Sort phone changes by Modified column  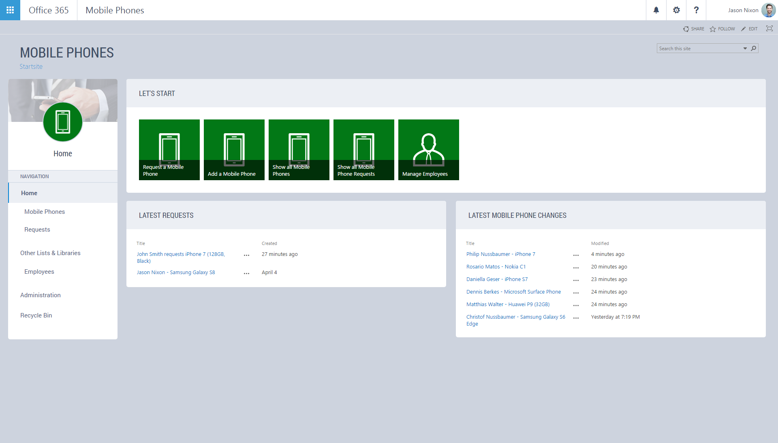[x=600, y=243]
